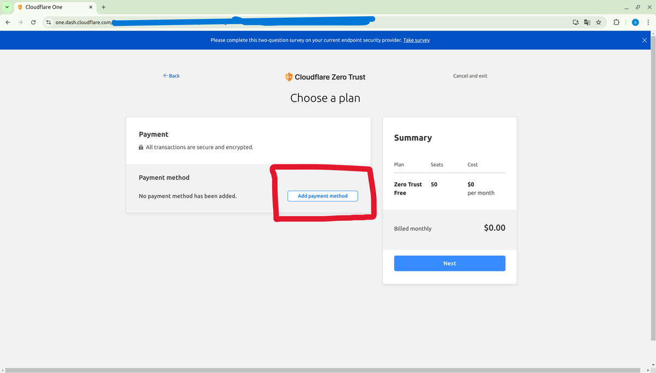Click the '$0.00' total amount
This screenshot has height=373, width=656.
tap(495, 228)
